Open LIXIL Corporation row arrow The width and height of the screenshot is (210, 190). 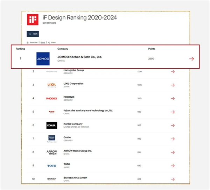173,85
